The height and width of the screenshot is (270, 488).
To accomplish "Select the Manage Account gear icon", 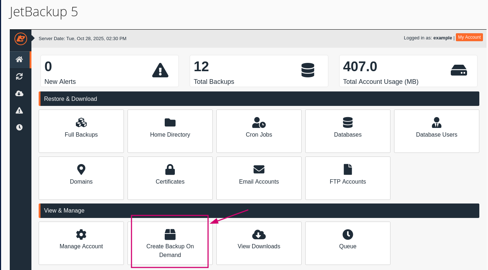I will tap(81, 235).
